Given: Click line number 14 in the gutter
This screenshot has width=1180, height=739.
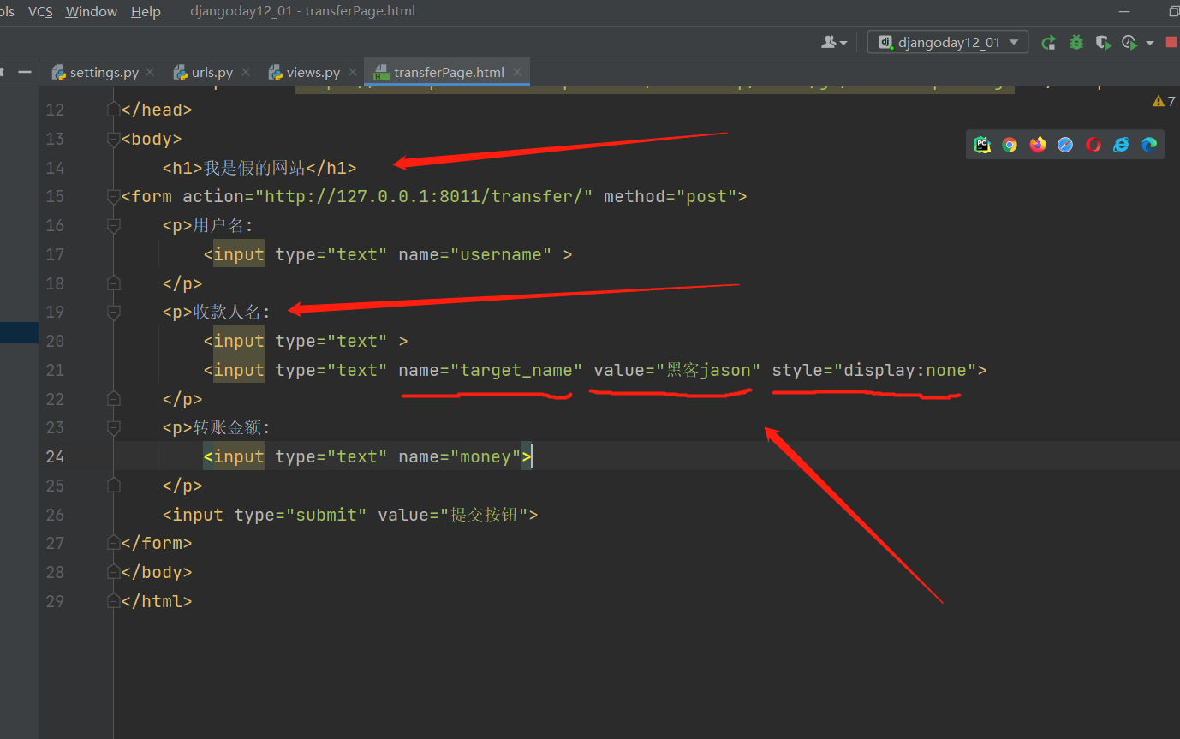Looking at the screenshot, I should tap(55, 168).
